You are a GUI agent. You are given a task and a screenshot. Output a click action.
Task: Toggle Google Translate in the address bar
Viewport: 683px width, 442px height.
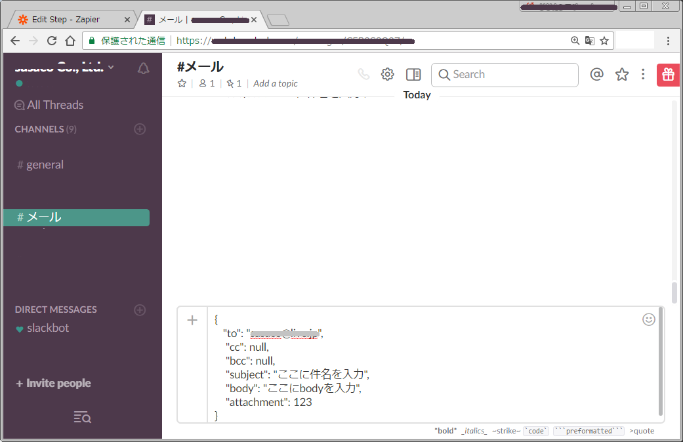(589, 40)
